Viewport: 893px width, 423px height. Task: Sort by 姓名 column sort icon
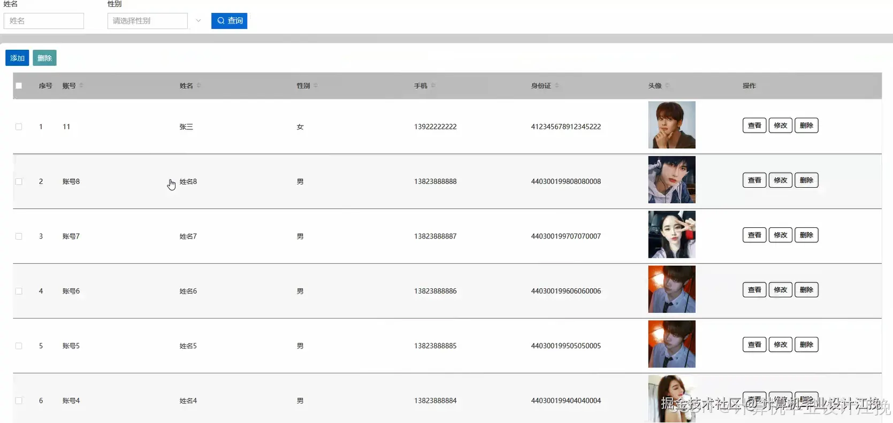[x=199, y=86]
